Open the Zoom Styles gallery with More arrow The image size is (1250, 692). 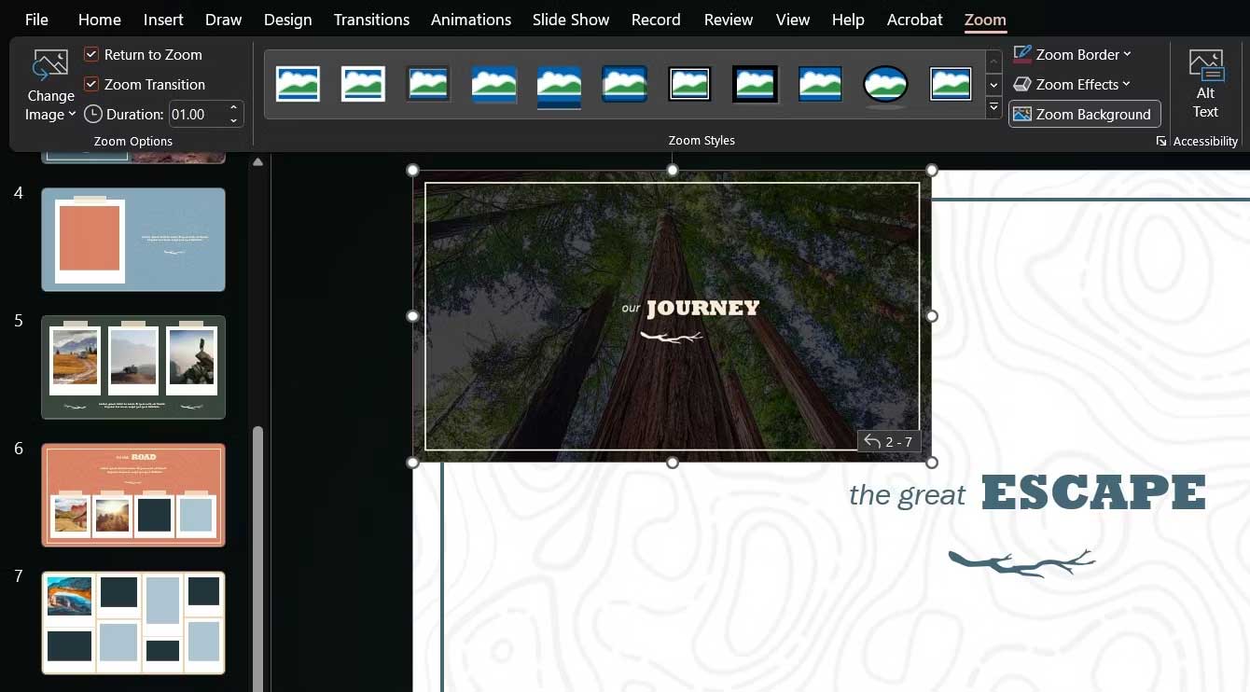click(993, 107)
